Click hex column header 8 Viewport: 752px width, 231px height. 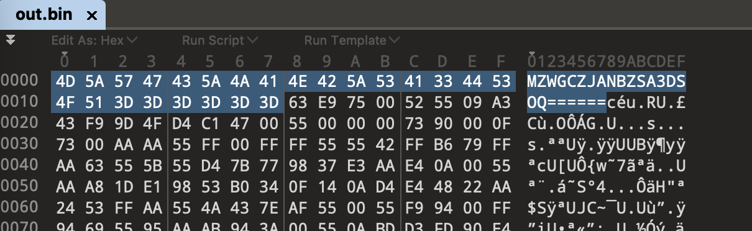click(297, 61)
